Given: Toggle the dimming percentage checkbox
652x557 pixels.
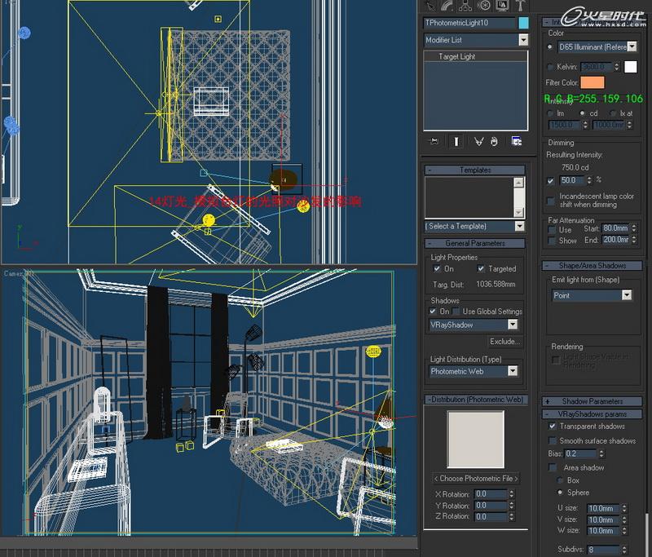Looking at the screenshot, I should pos(551,181).
